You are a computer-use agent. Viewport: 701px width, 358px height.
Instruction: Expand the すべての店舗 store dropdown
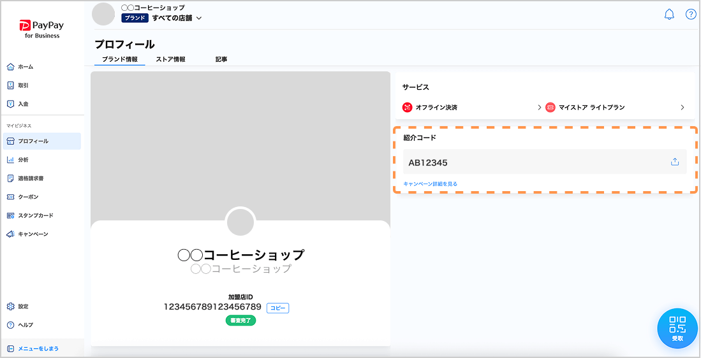(x=177, y=18)
